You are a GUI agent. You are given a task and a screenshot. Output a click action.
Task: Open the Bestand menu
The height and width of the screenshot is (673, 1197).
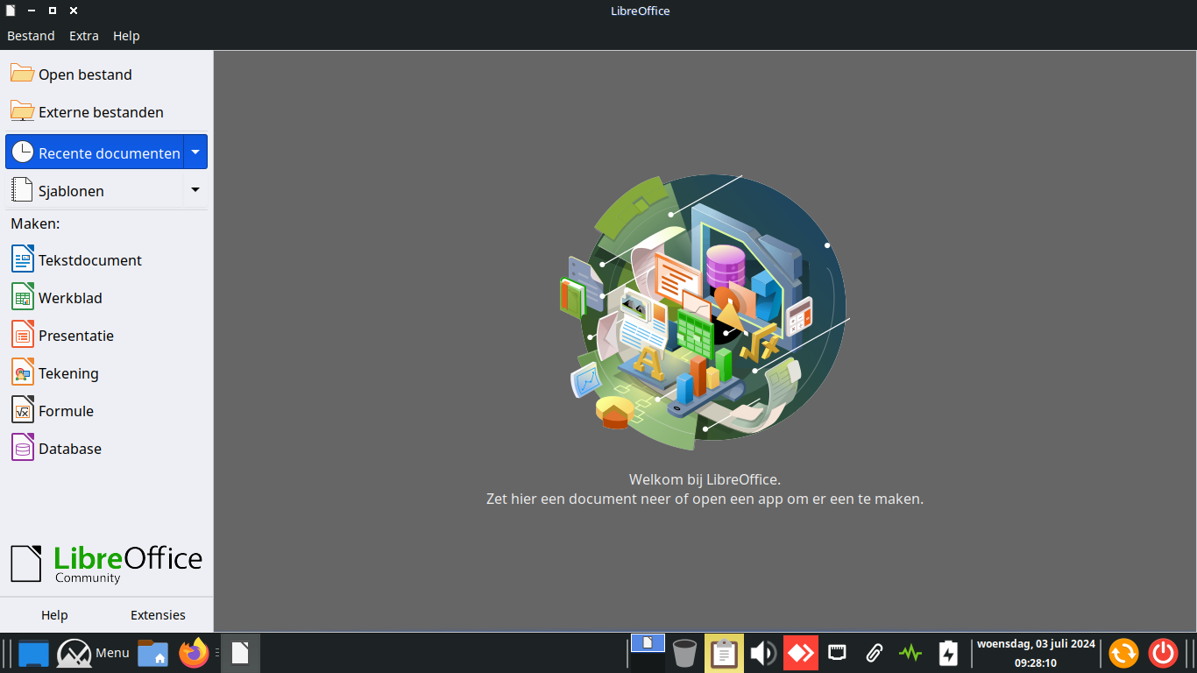31,36
